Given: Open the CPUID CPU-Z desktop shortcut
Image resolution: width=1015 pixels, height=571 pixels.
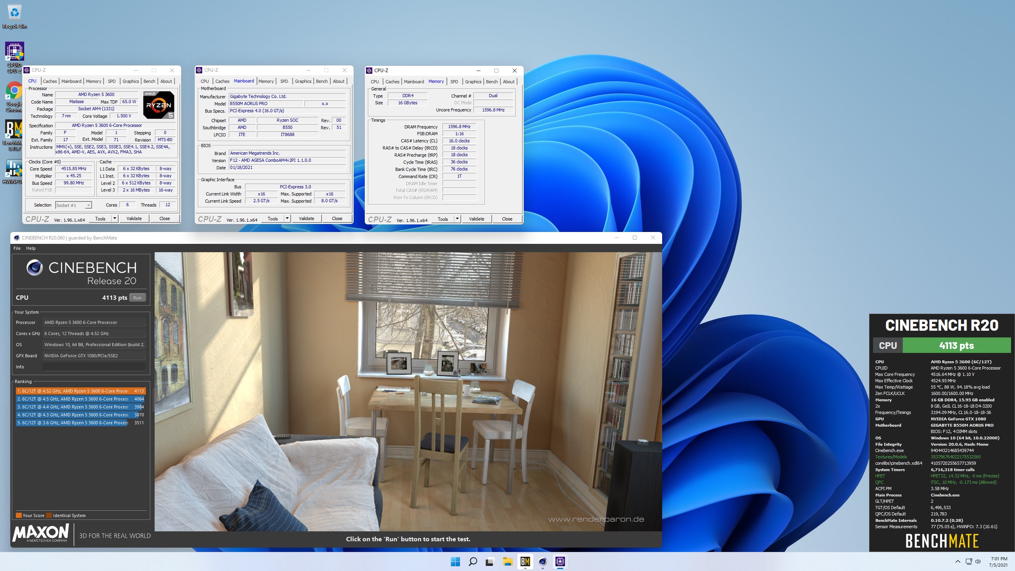Looking at the screenshot, I should tap(15, 57).
